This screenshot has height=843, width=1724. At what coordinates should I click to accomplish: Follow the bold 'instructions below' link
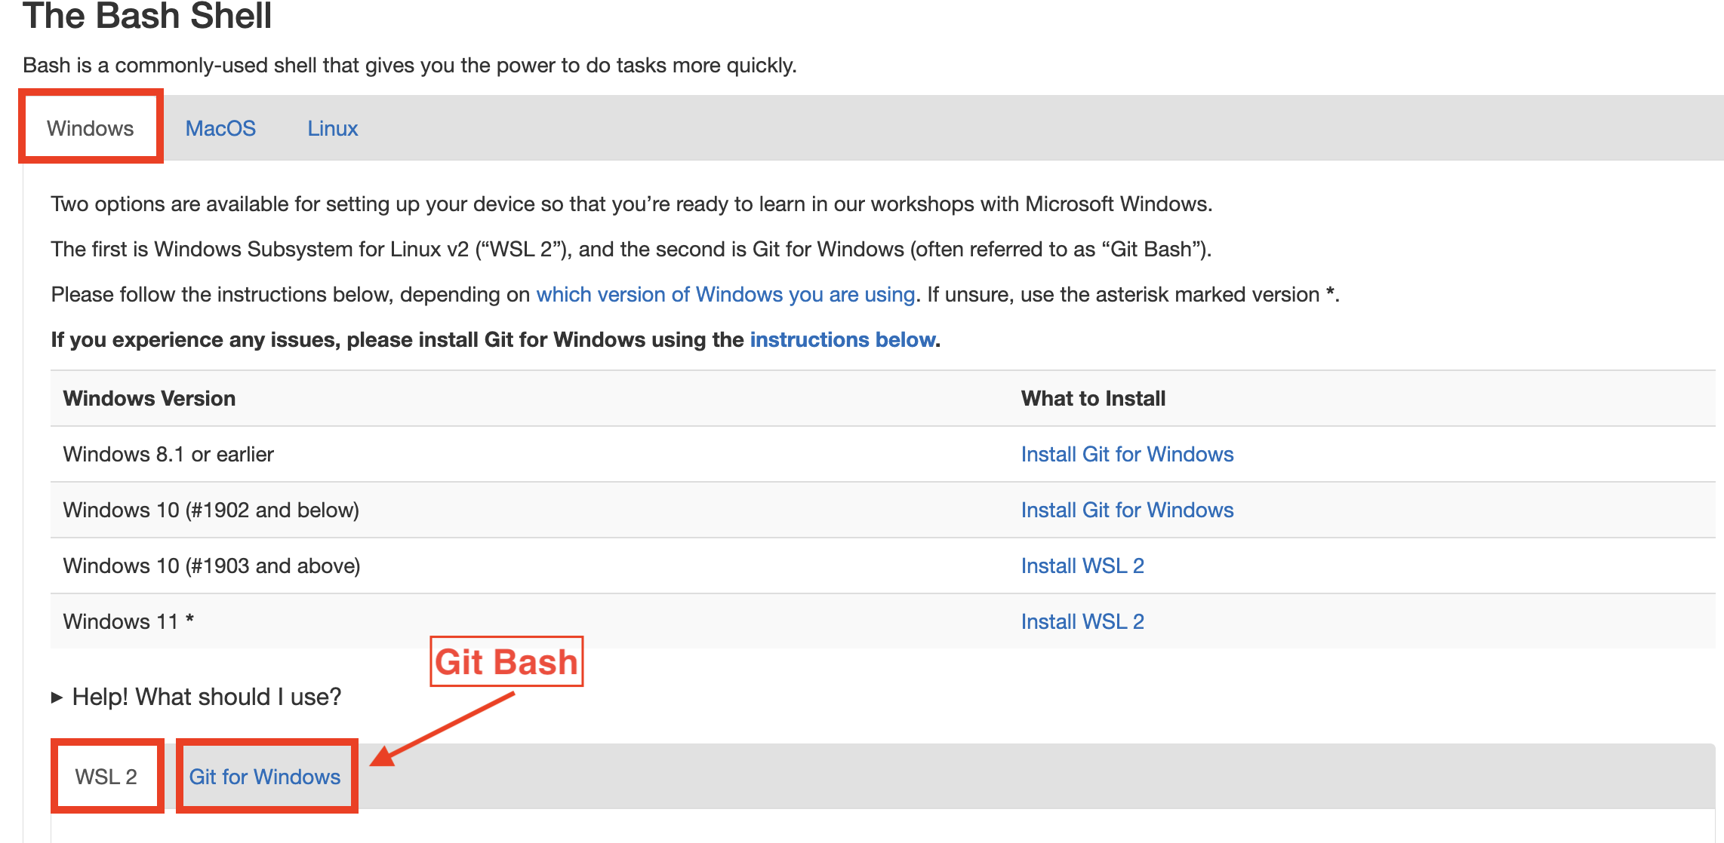pyautogui.click(x=842, y=339)
